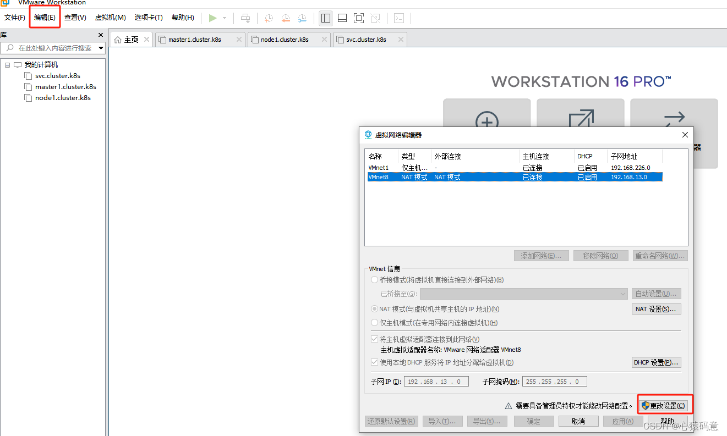Open the 编辑(E) menu
The height and width of the screenshot is (436, 727).
pyautogui.click(x=45, y=18)
